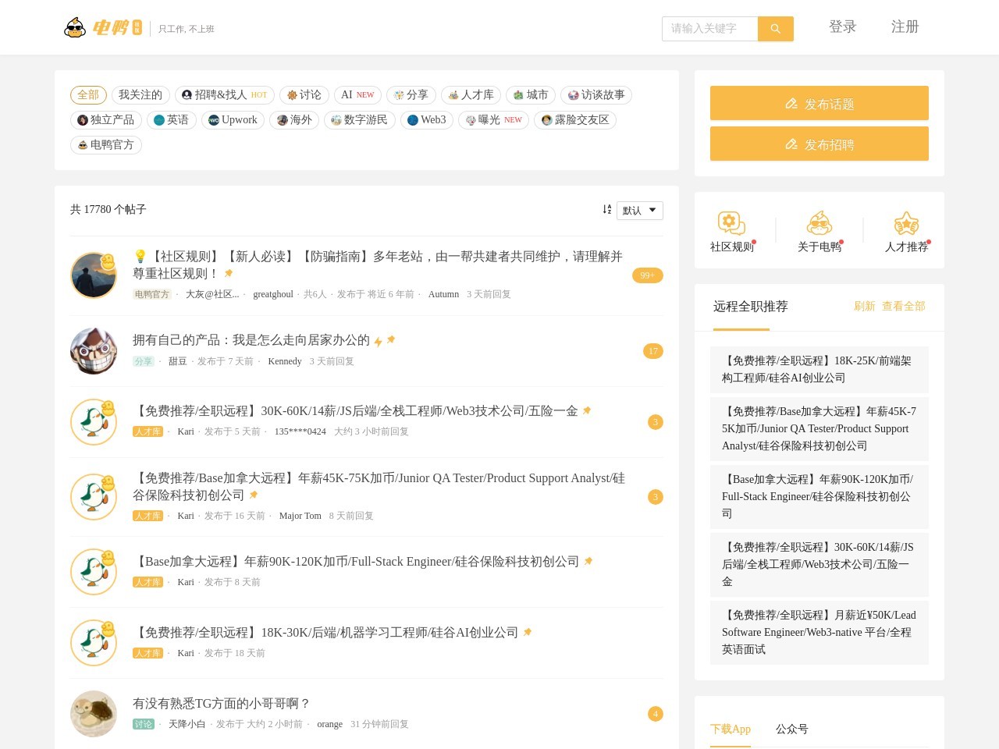This screenshot has height=749, width=999.
Task: Toggle the 招聘&找人 category filter
Action: point(224,95)
